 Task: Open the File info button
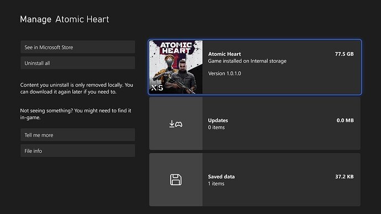click(x=78, y=151)
